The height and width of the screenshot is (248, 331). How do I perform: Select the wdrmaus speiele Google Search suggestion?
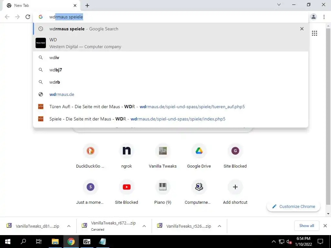click(x=171, y=29)
